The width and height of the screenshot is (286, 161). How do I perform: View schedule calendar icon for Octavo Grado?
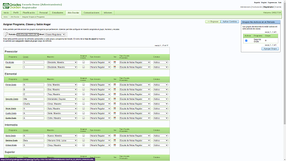coord(115,145)
